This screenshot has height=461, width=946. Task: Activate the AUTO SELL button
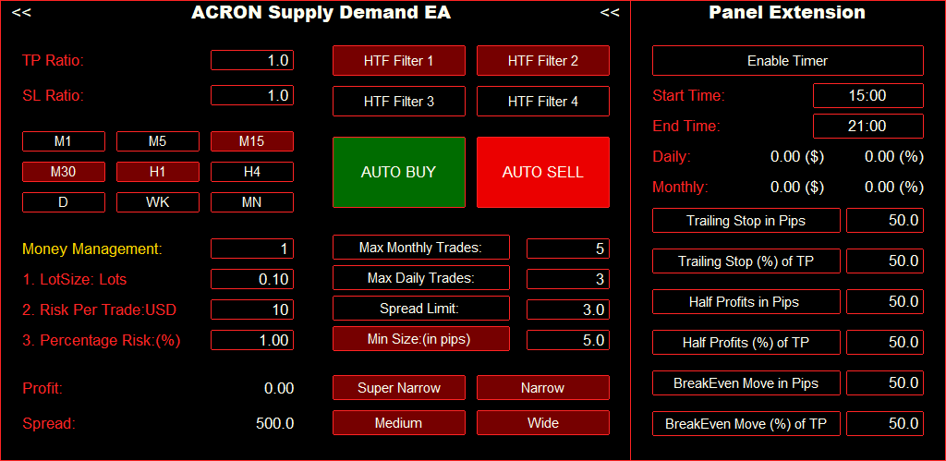click(543, 173)
